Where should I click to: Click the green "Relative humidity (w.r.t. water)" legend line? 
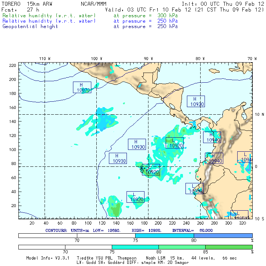click(x=49, y=15)
